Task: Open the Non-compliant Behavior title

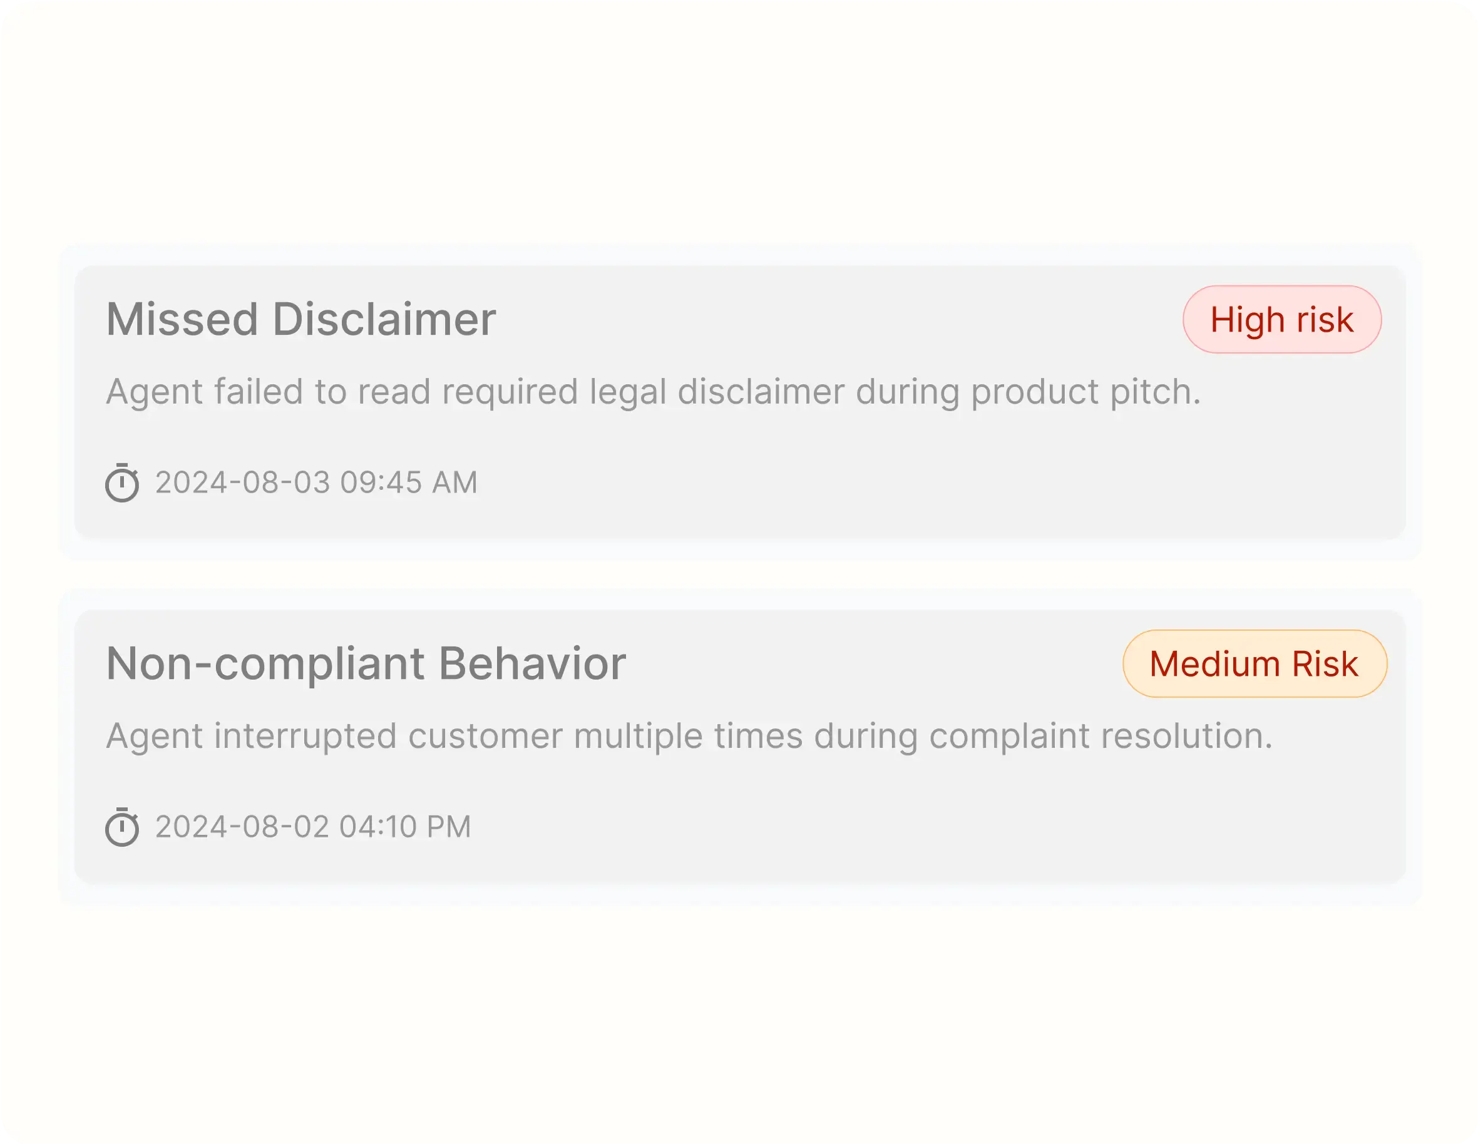Action: click(x=366, y=663)
